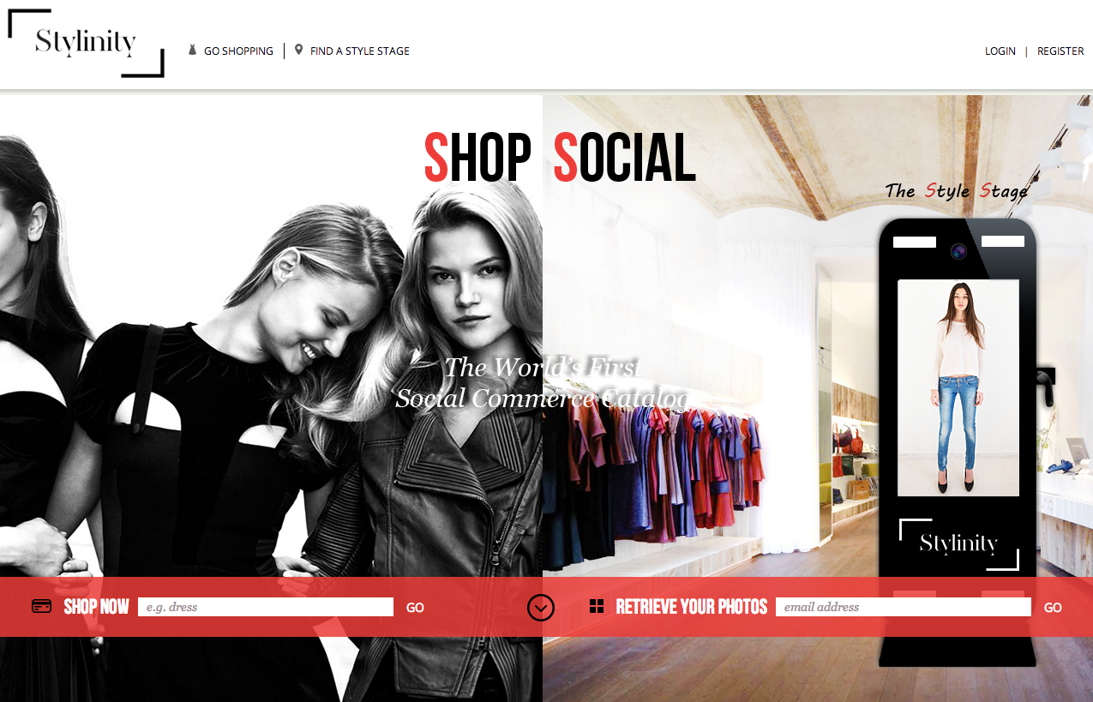Screen dimensions: 1093x702
Task: Click the Retrieve Your Photos label
Action: 692,607
